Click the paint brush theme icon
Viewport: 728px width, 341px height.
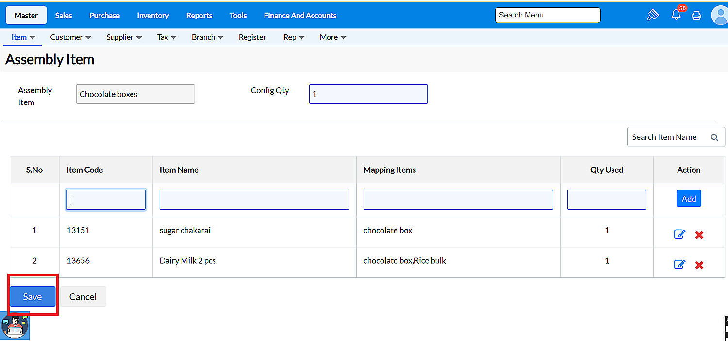[x=653, y=15]
